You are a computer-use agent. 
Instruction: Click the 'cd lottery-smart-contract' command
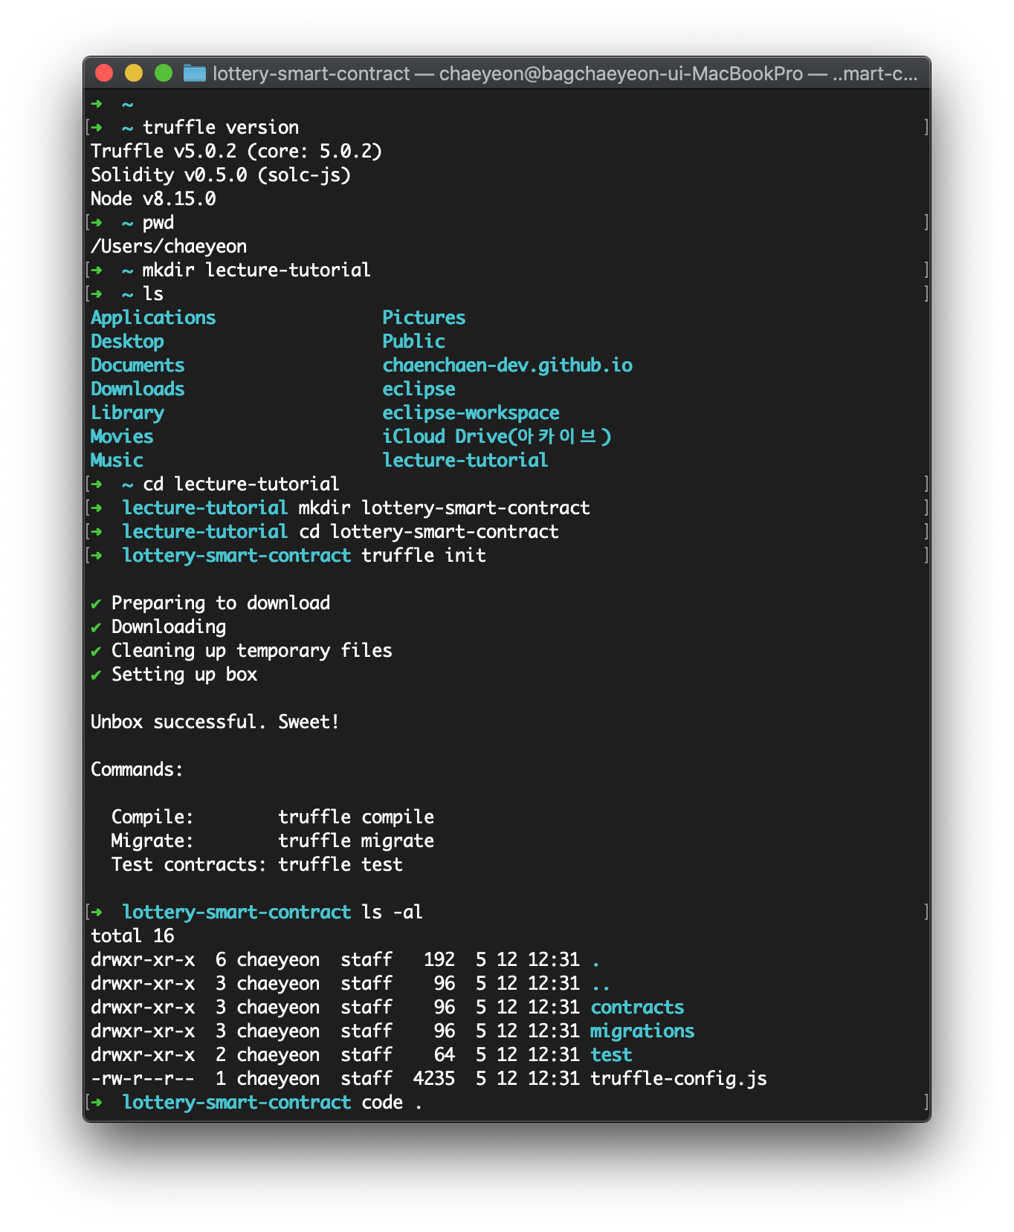click(428, 531)
